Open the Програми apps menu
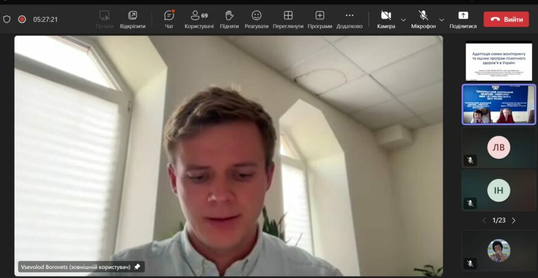 click(319, 19)
